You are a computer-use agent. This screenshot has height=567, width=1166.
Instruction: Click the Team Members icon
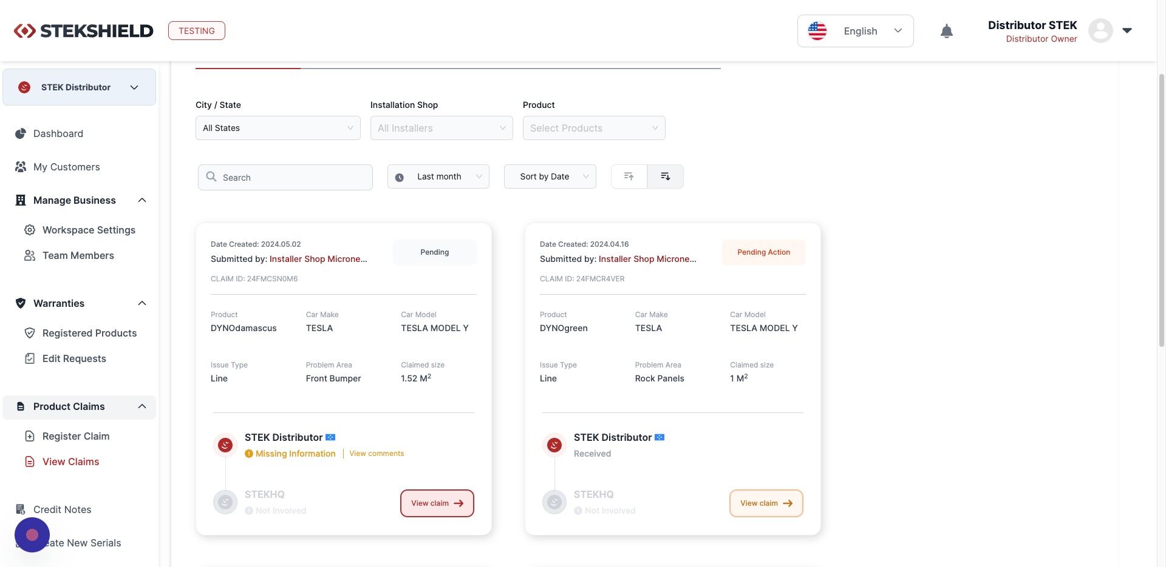tap(29, 255)
